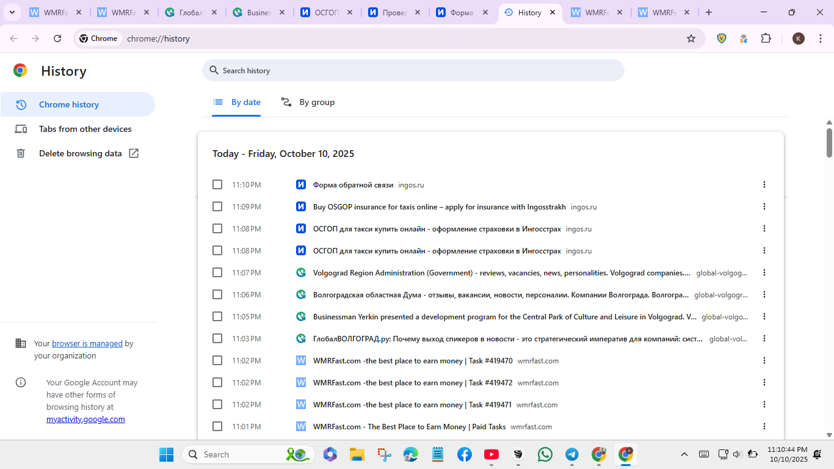This screenshot has height=469, width=834.
Task: Open Volgograd Region Administration history link
Action: coord(501,273)
